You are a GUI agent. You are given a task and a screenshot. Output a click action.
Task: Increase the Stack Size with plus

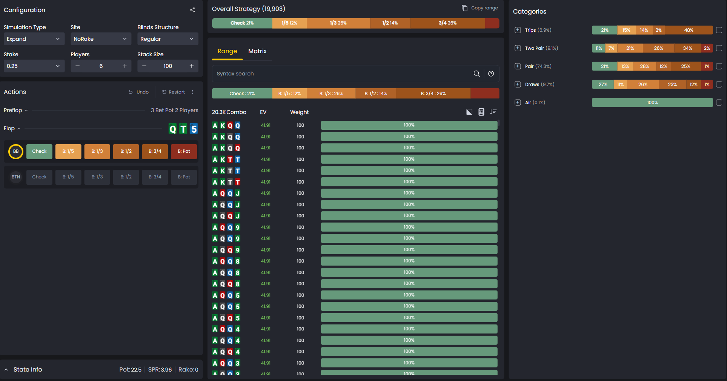point(192,66)
